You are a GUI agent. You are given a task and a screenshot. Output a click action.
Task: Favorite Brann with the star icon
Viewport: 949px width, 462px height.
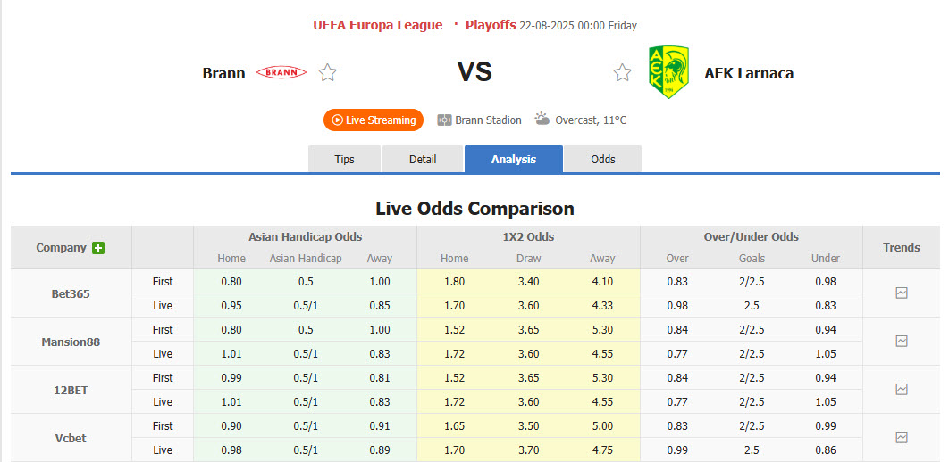click(x=328, y=73)
